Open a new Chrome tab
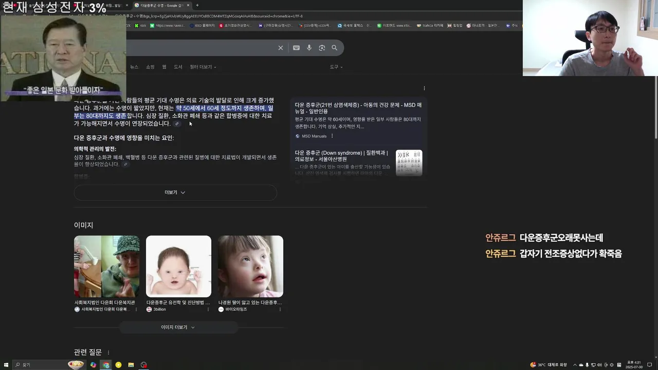The width and height of the screenshot is (658, 370). [197, 5]
